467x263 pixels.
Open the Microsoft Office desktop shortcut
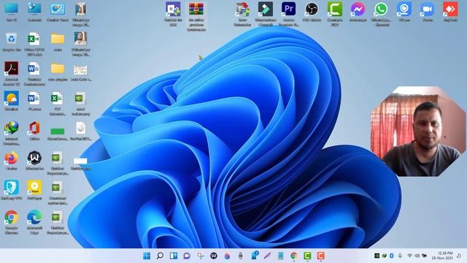pyautogui.click(x=34, y=131)
